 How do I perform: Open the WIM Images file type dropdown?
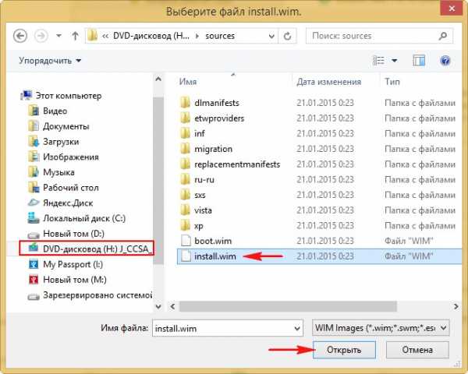(381, 328)
